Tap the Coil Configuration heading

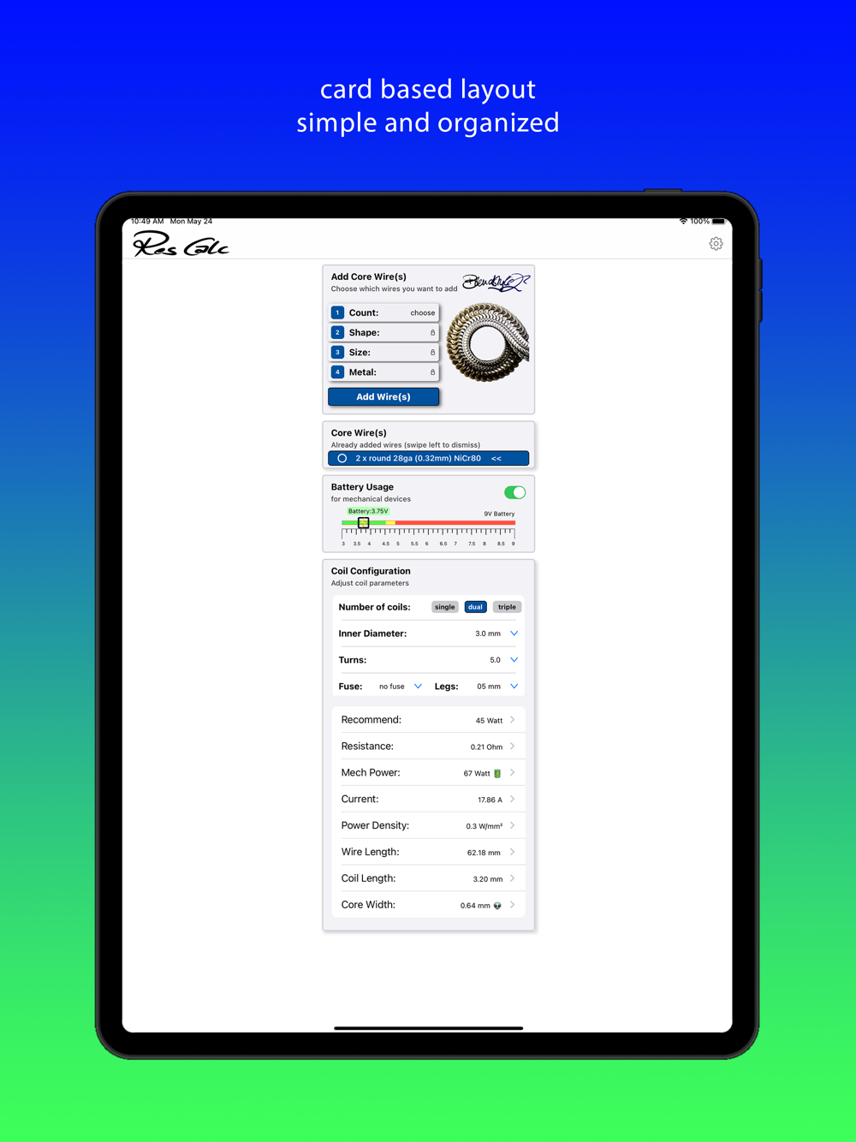click(371, 571)
